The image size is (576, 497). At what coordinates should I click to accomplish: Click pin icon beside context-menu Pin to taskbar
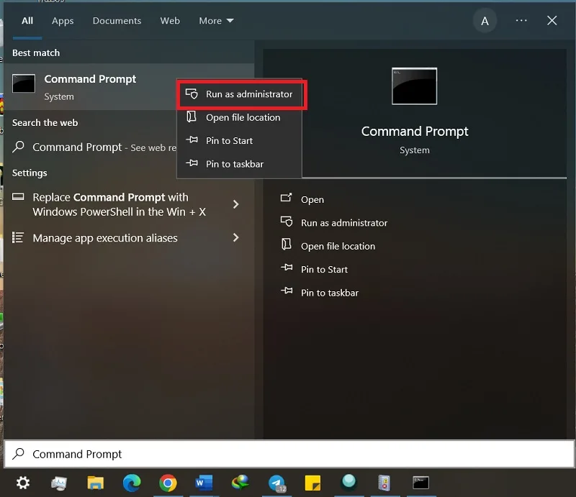tap(192, 163)
